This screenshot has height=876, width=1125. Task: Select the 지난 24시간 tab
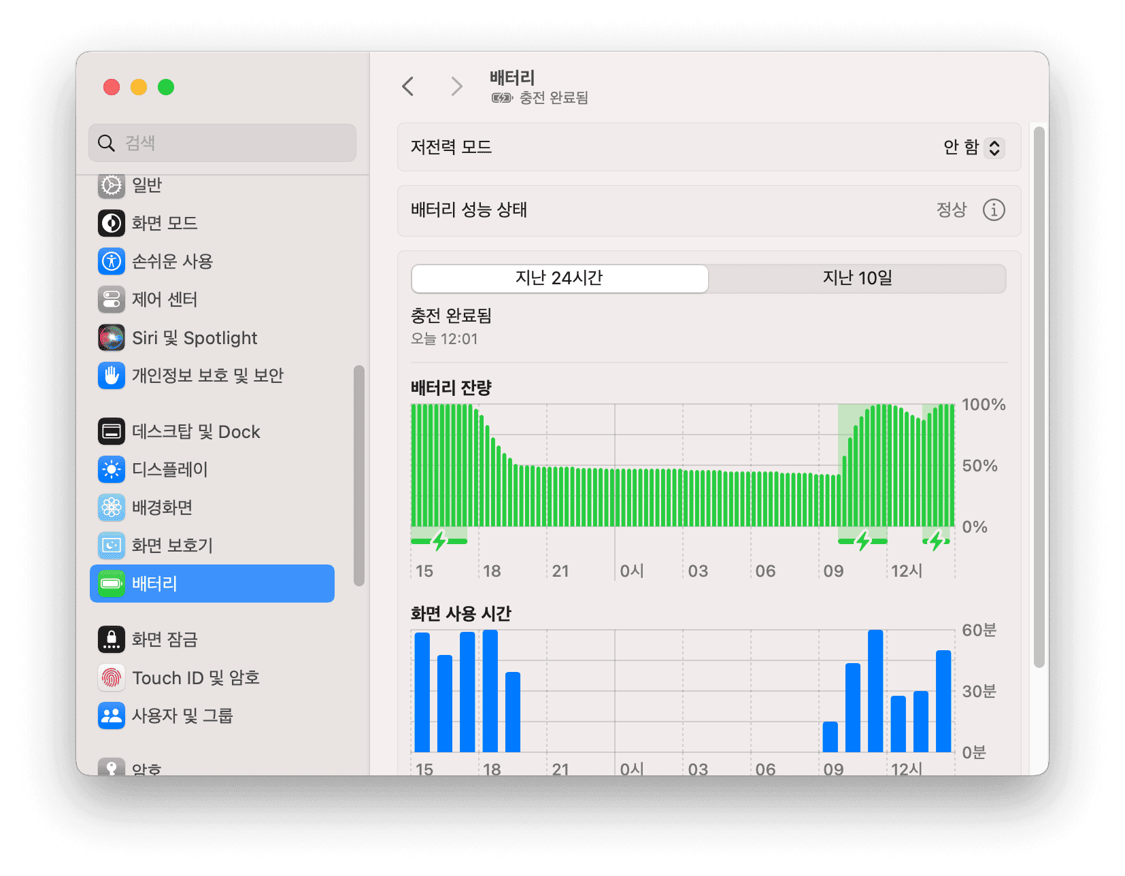[560, 279]
